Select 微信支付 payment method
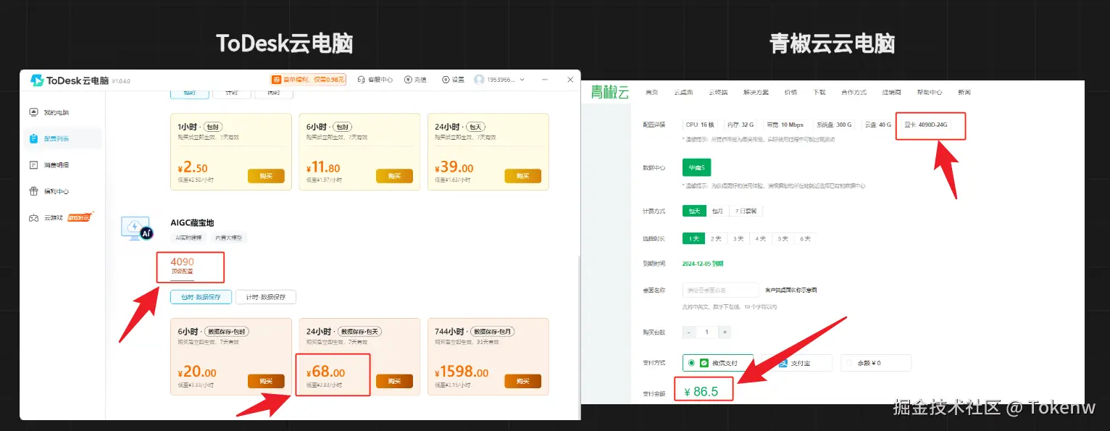The image size is (1110, 431). 718,363
